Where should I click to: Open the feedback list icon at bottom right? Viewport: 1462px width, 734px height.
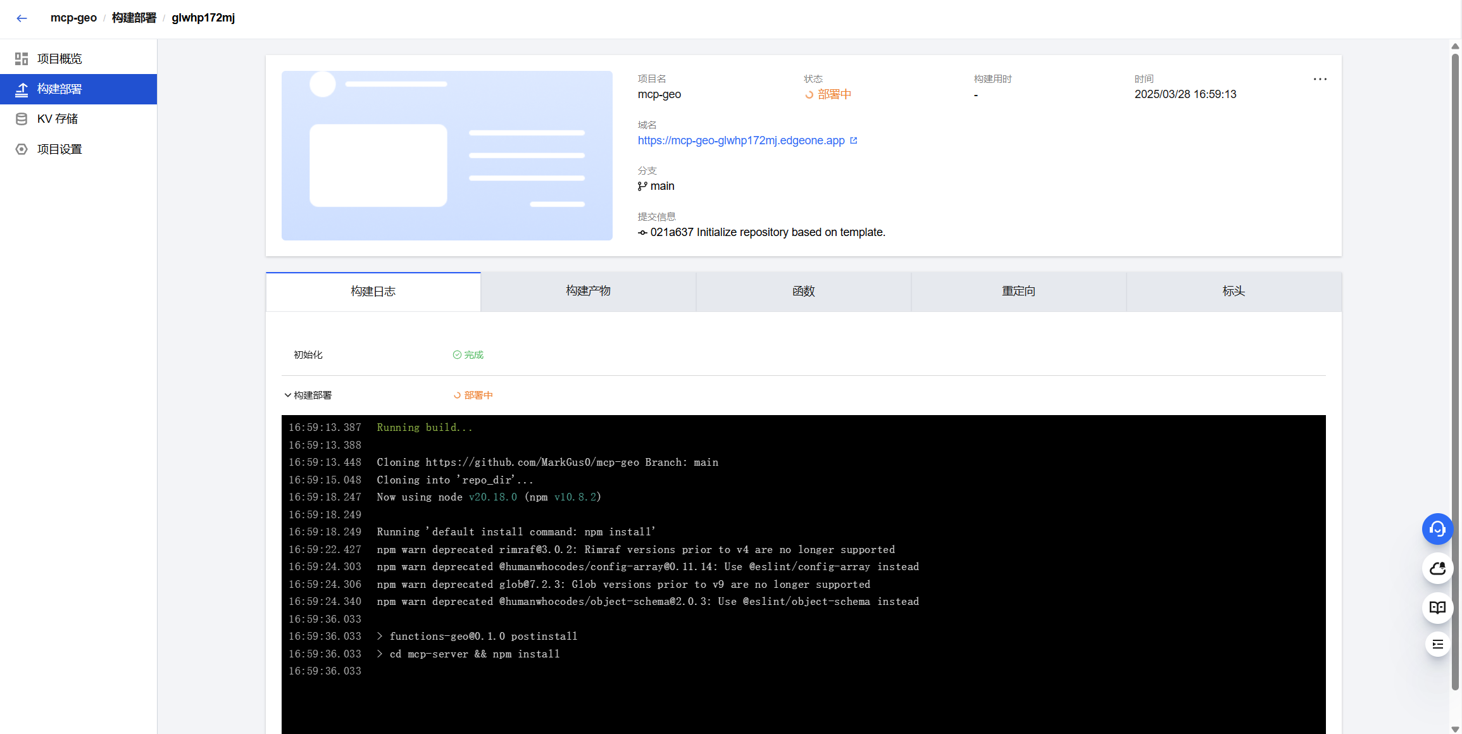[x=1437, y=644]
